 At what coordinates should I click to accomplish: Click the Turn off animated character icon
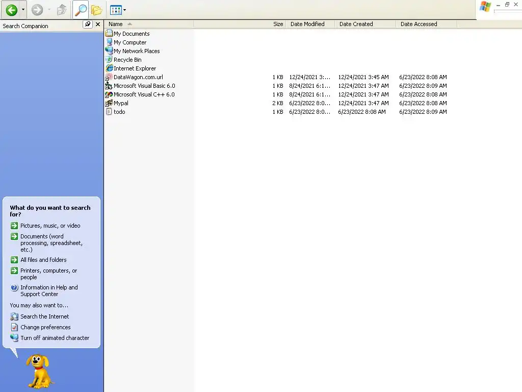pyautogui.click(x=14, y=338)
